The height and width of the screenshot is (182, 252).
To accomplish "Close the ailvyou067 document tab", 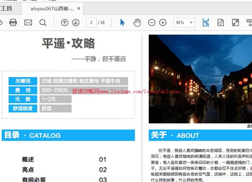I will (x=78, y=9).
